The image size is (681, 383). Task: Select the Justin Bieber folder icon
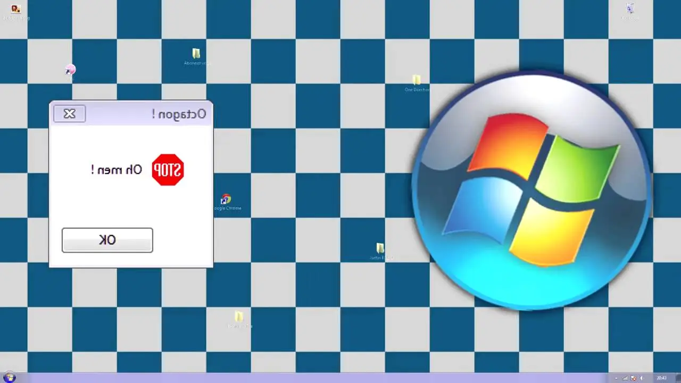pos(380,248)
